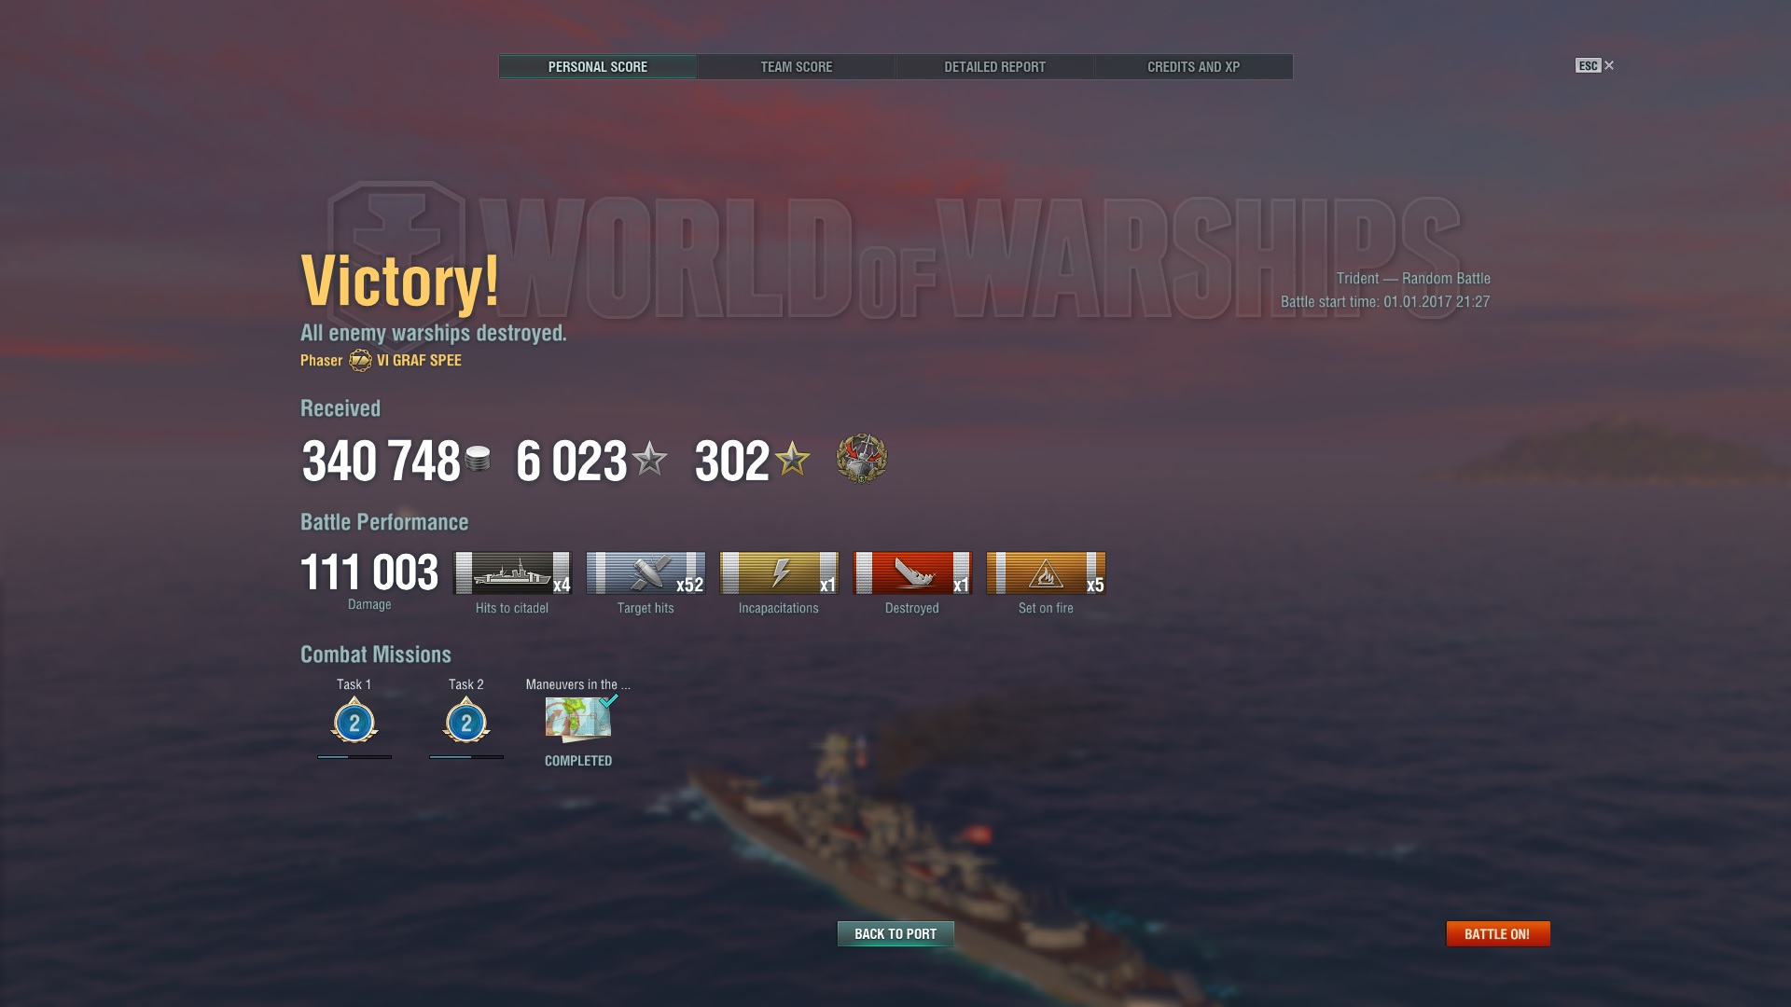Click the gold free XP star
The height and width of the screenshot is (1007, 1791).
(792, 459)
